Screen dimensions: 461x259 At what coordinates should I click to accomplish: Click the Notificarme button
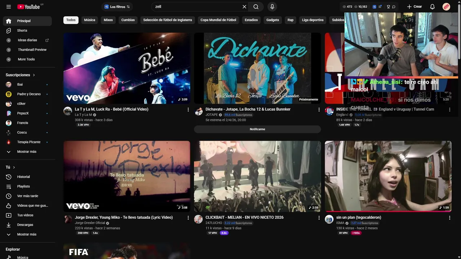[258, 129]
